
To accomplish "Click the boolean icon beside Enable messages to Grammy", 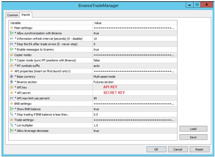I will coord(11,49).
